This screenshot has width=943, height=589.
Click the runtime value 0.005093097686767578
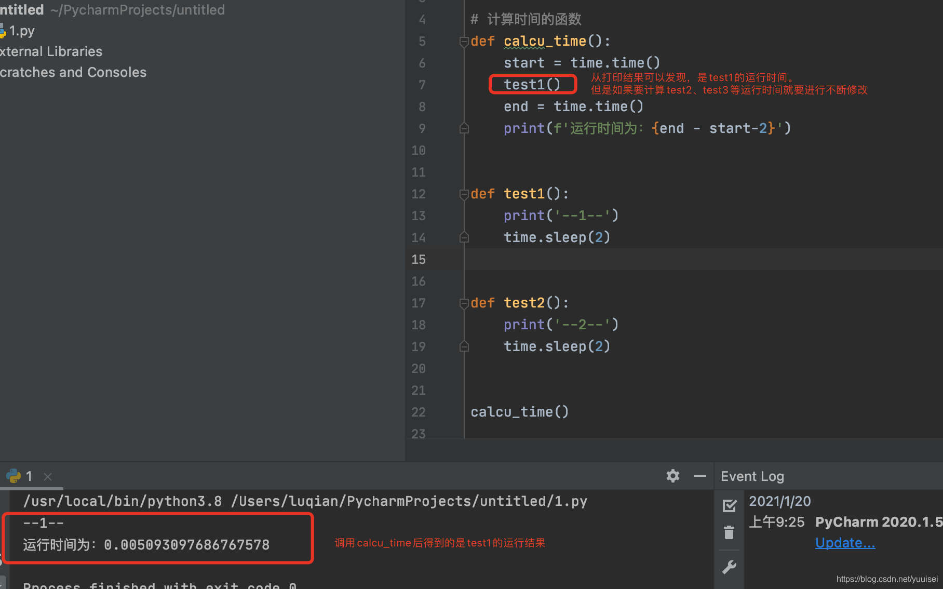[x=187, y=545]
